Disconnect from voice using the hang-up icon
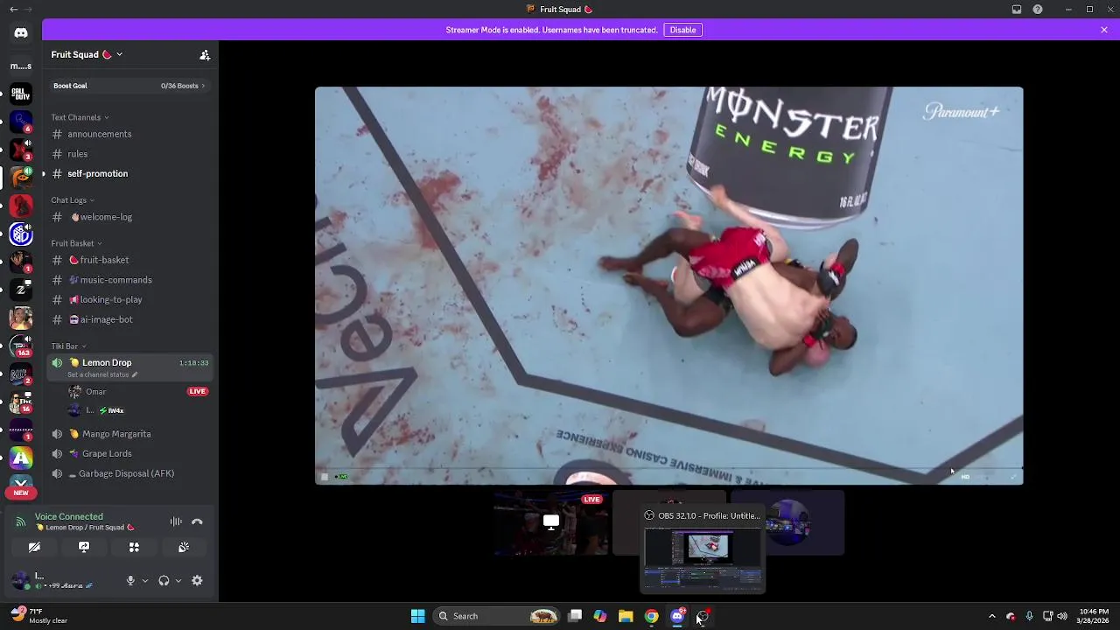Image resolution: width=1120 pixels, height=630 pixels. (197, 521)
